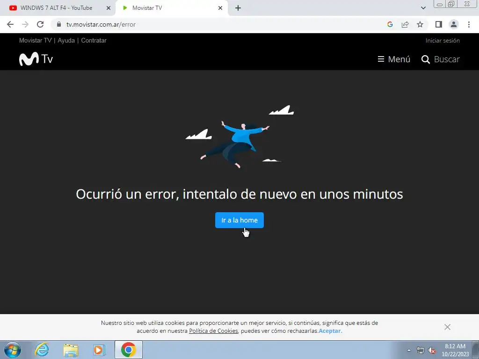Click the share page icon
This screenshot has height=359, width=479.
pyautogui.click(x=405, y=24)
